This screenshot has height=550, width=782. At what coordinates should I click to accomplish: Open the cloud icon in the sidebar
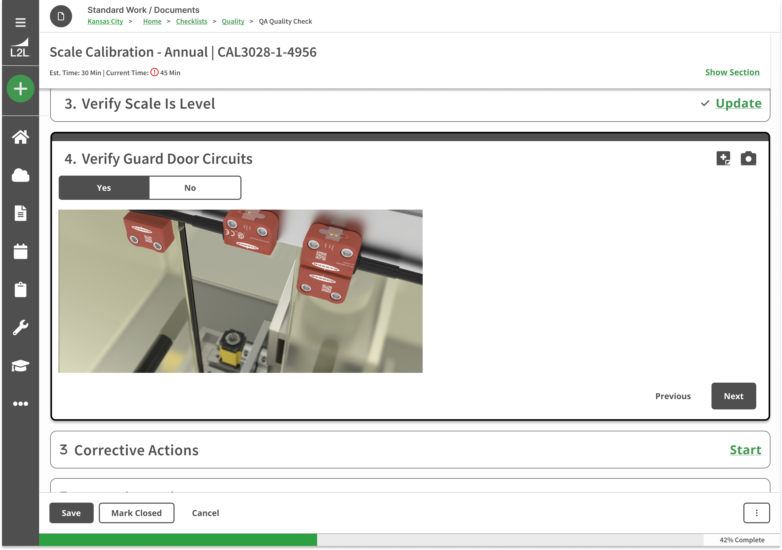click(x=20, y=176)
